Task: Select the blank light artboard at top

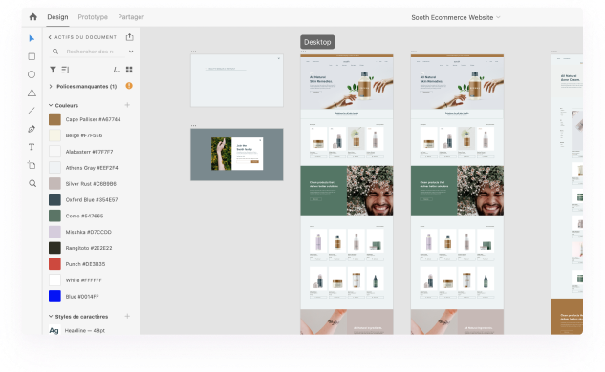Action: 236,80
